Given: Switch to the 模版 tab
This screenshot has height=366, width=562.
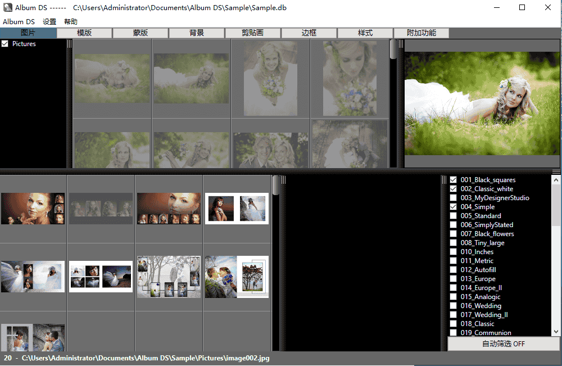Looking at the screenshot, I should coord(84,33).
